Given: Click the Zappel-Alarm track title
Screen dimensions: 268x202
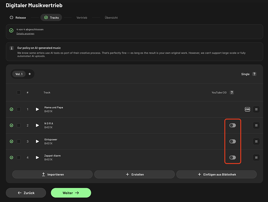Looking at the screenshot, I should tap(52, 156).
